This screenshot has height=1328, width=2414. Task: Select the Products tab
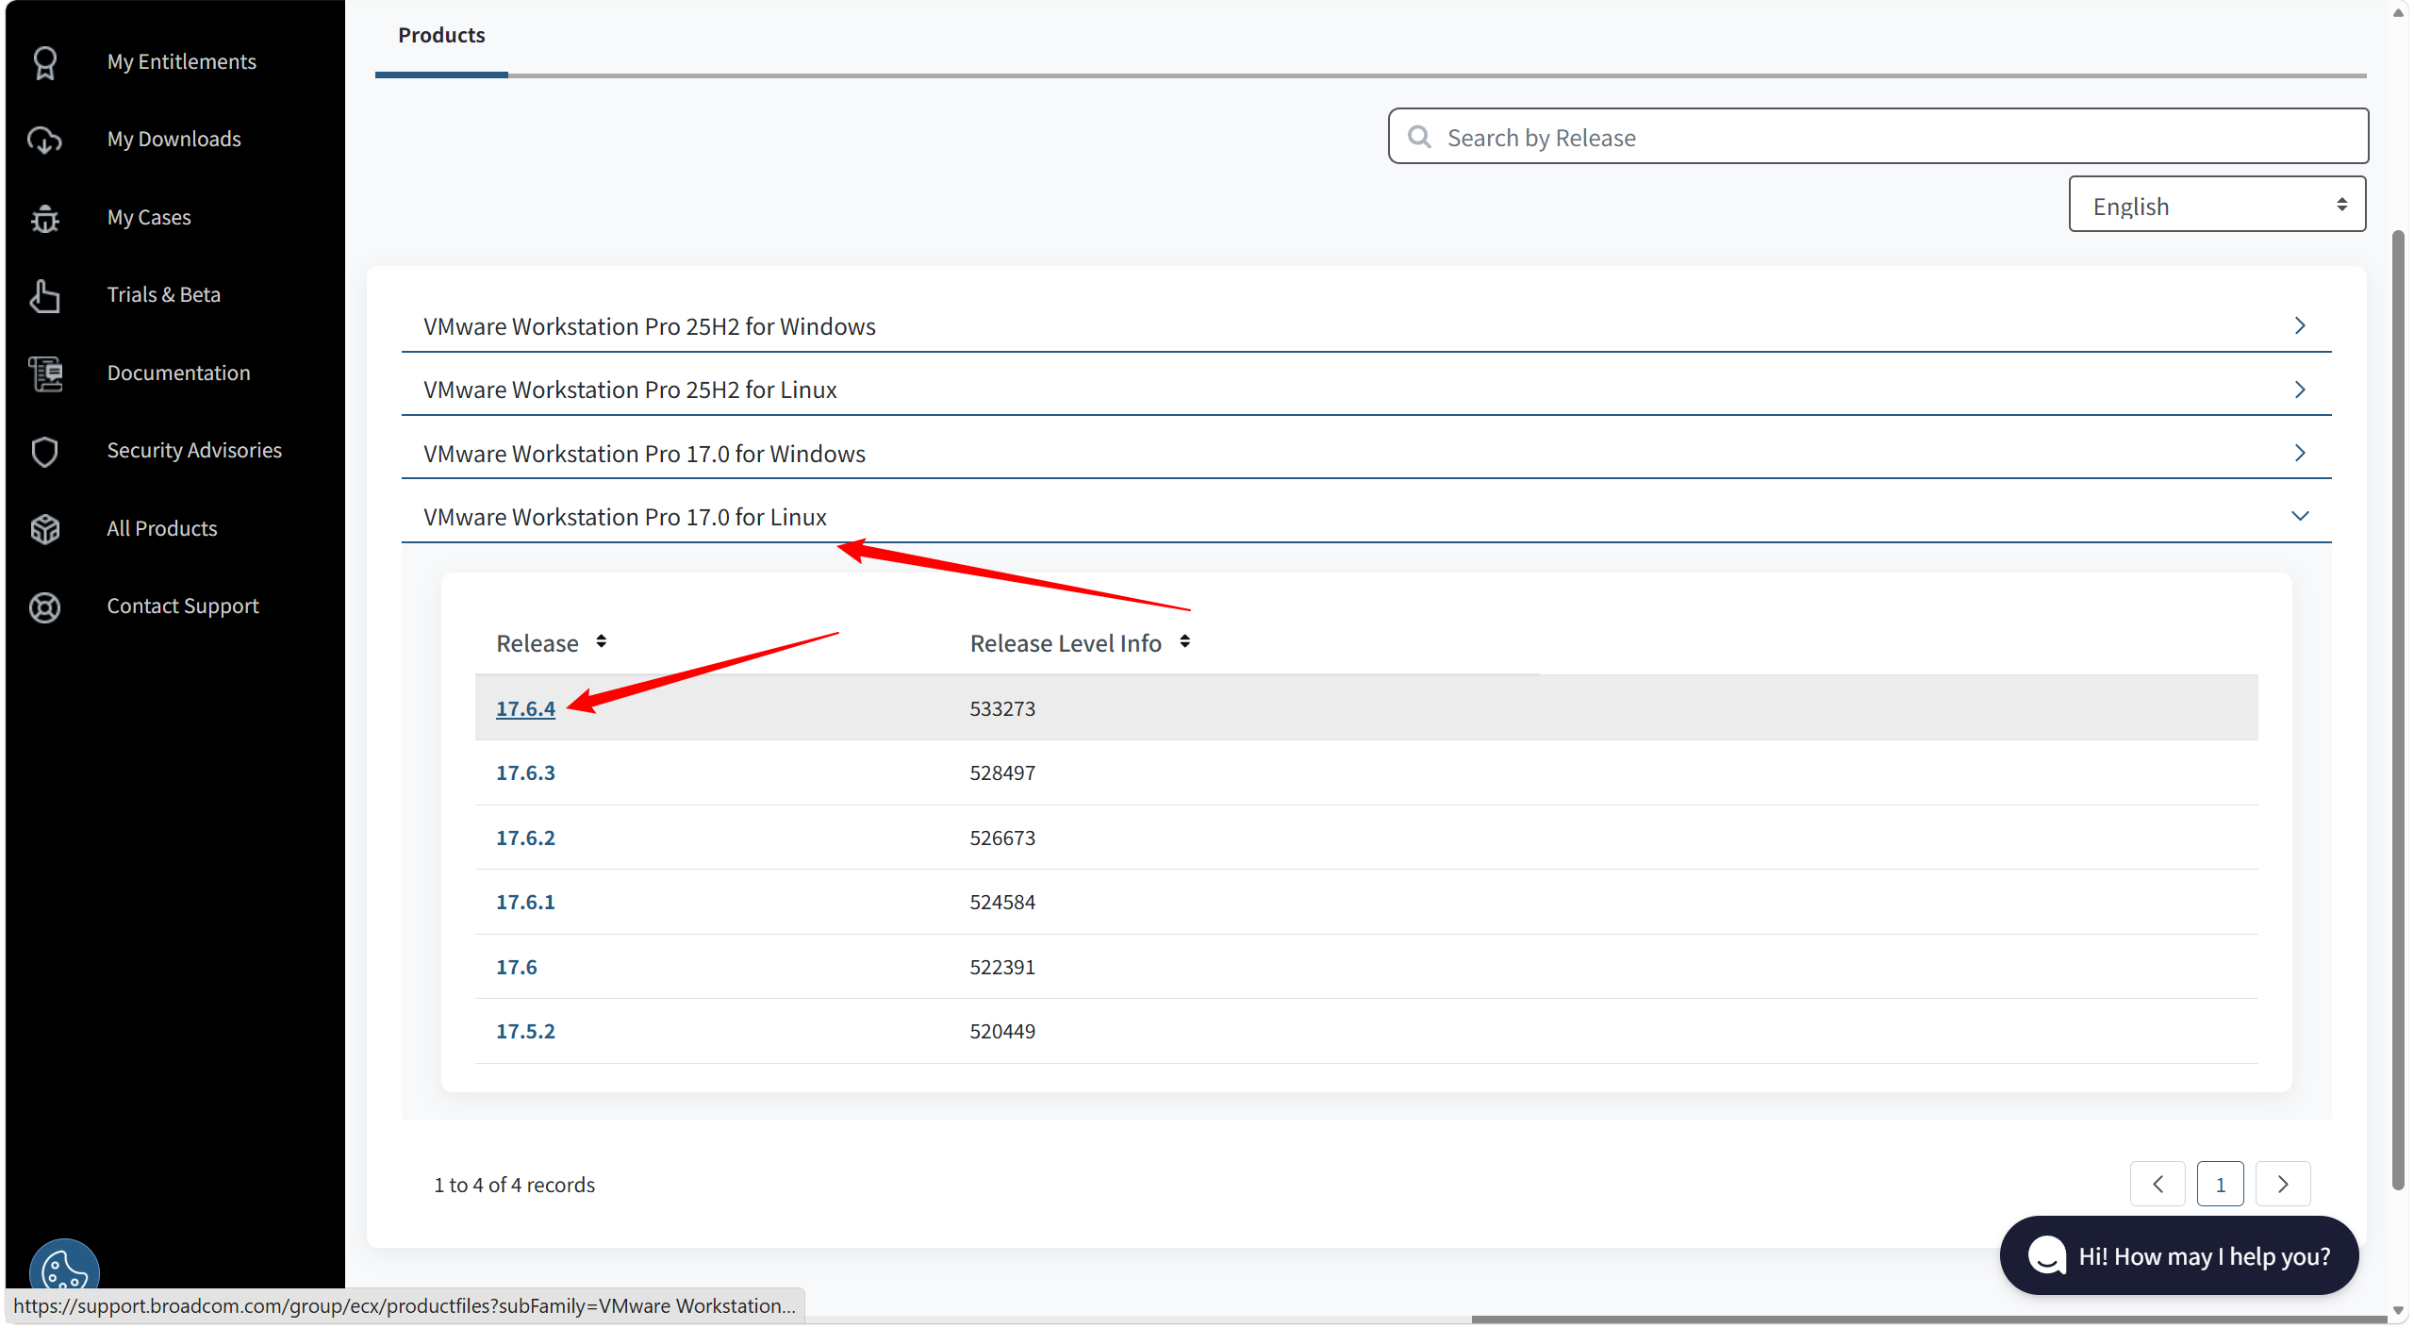[x=441, y=36]
